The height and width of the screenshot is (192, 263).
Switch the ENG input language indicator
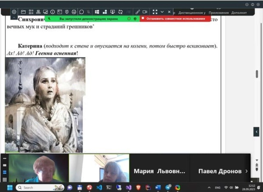(217, 187)
